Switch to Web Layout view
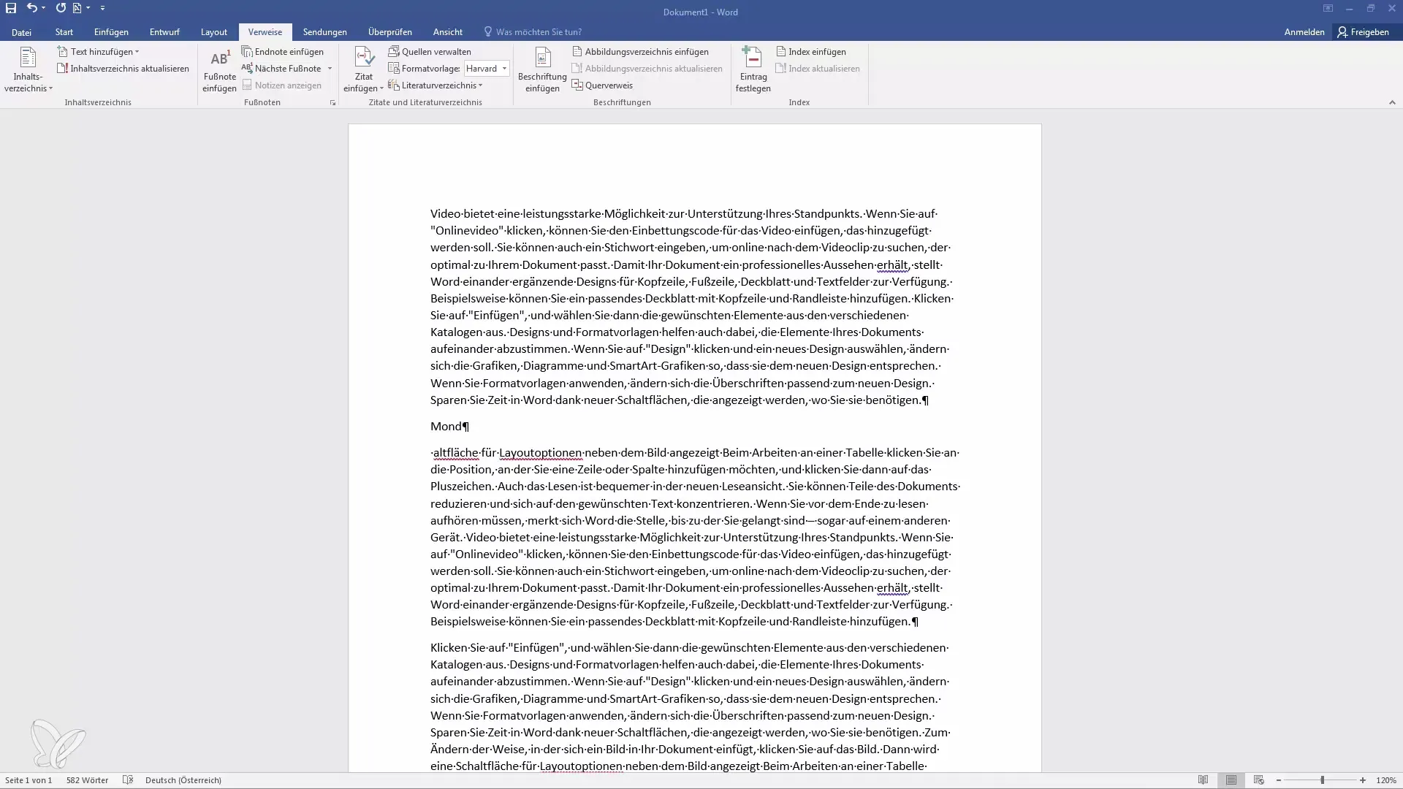This screenshot has height=789, width=1403. (1258, 780)
